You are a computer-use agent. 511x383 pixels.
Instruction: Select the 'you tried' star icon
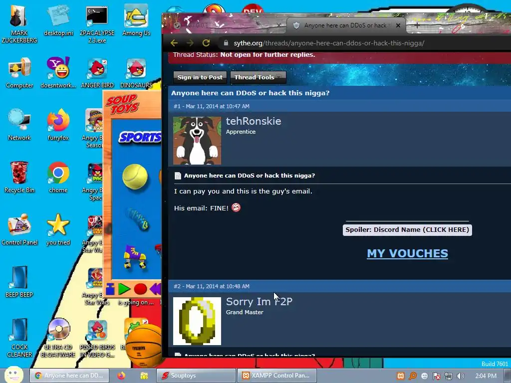pos(58,229)
